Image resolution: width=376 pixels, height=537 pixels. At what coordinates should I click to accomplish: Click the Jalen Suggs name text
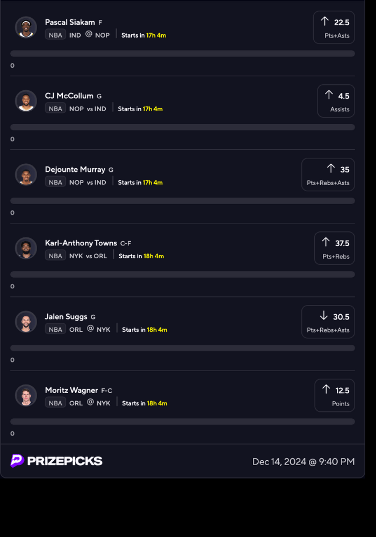click(66, 316)
